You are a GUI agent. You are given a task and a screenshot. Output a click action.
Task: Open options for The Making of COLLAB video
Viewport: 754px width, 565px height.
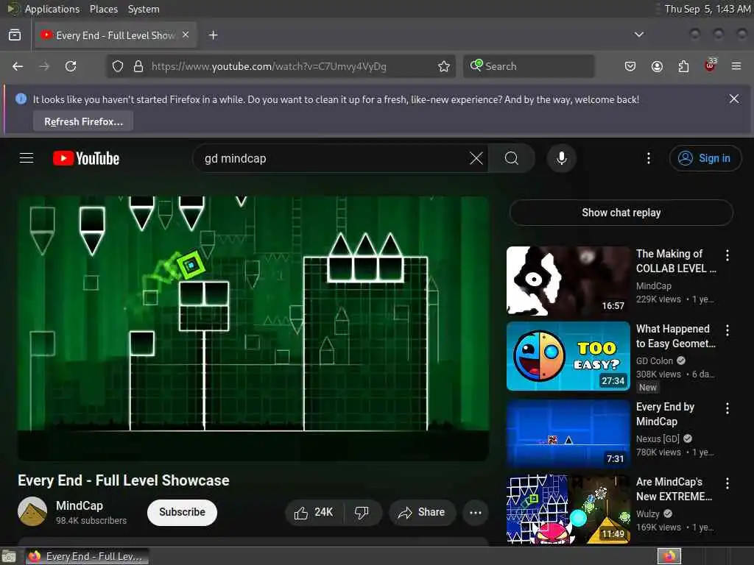click(x=727, y=255)
